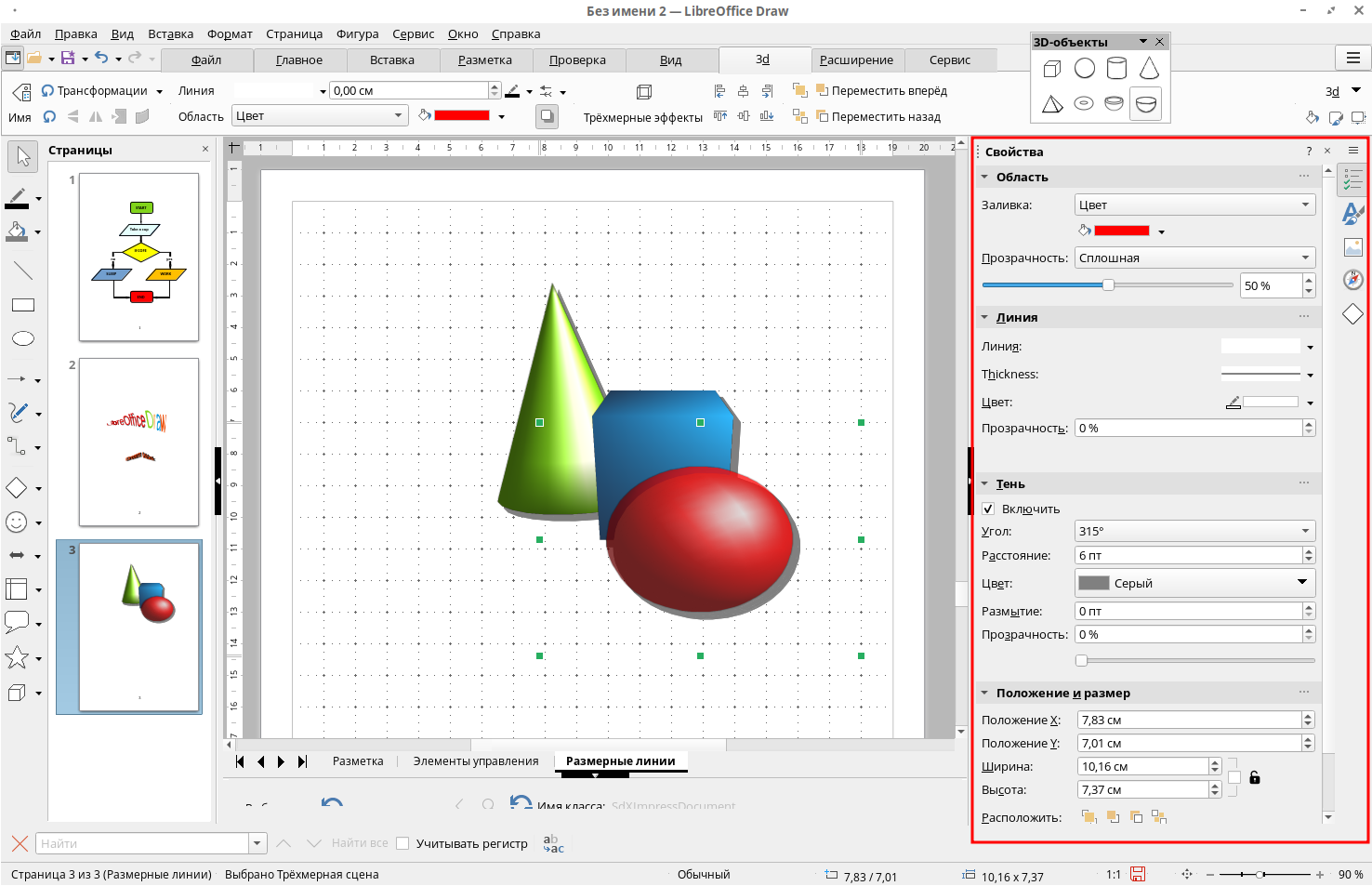Screen dimensions: 1372x886
Task: Click the Sphere shape in 3D objects palette
Action: pyautogui.click(x=1085, y=69)
